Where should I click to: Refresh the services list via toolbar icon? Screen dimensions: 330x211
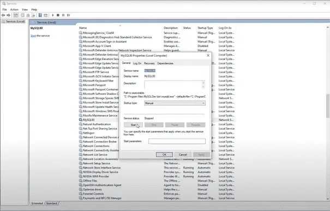click(x=28, y=15)
